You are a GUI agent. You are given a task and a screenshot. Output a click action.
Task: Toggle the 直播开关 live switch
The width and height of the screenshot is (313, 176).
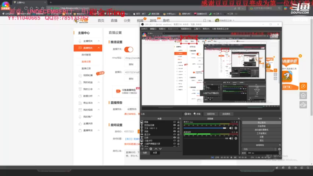(129, 50)
